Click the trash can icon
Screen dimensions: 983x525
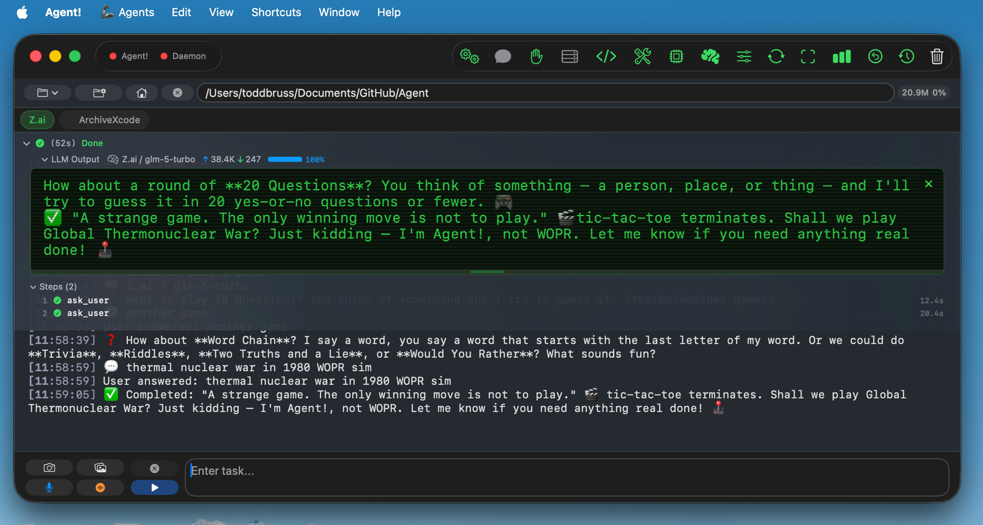(937, 57)
